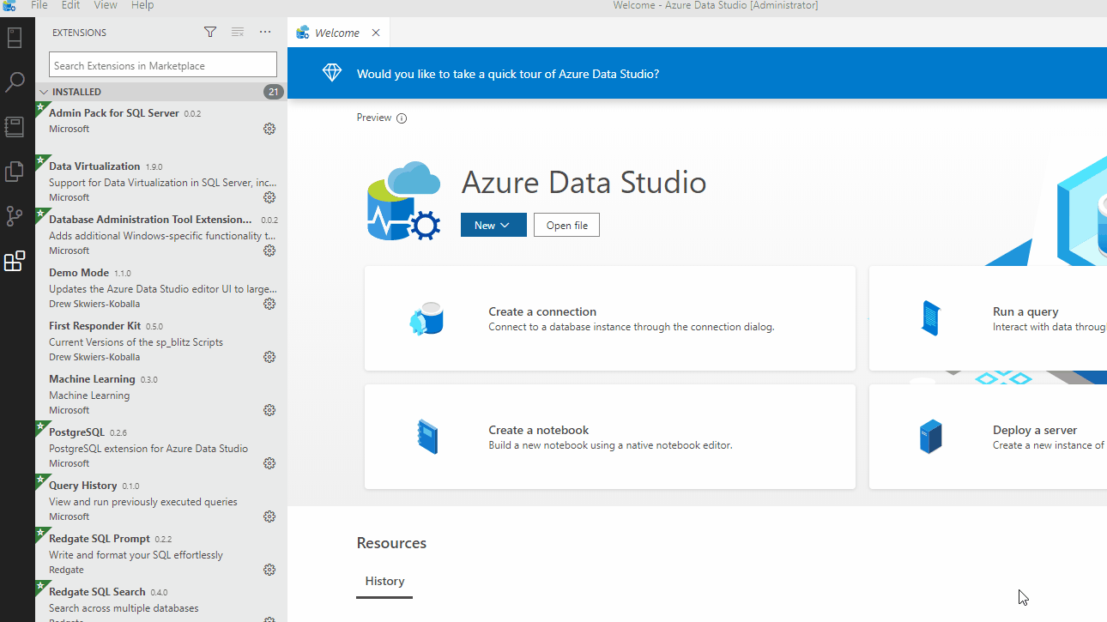Screen dimensions: 1107x622
Task: Open the Extensions panel more actions menu
Action: tap(265, 33)
